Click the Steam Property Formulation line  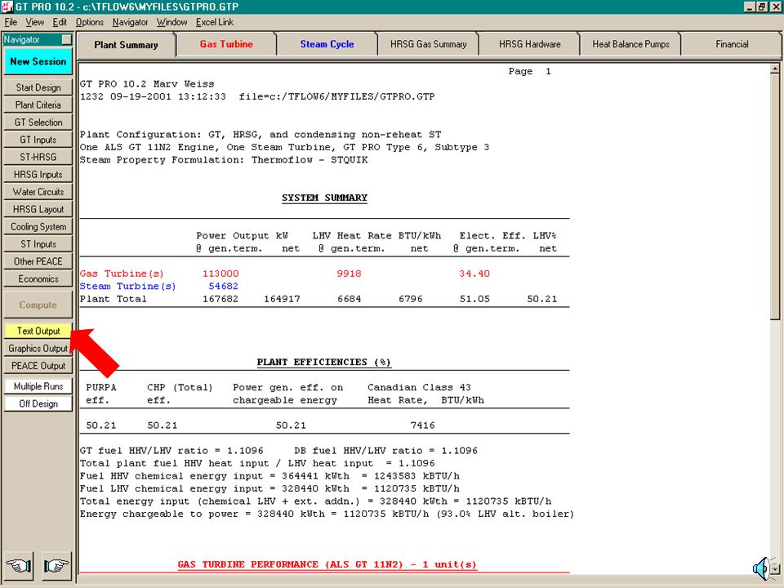point(224,160)
